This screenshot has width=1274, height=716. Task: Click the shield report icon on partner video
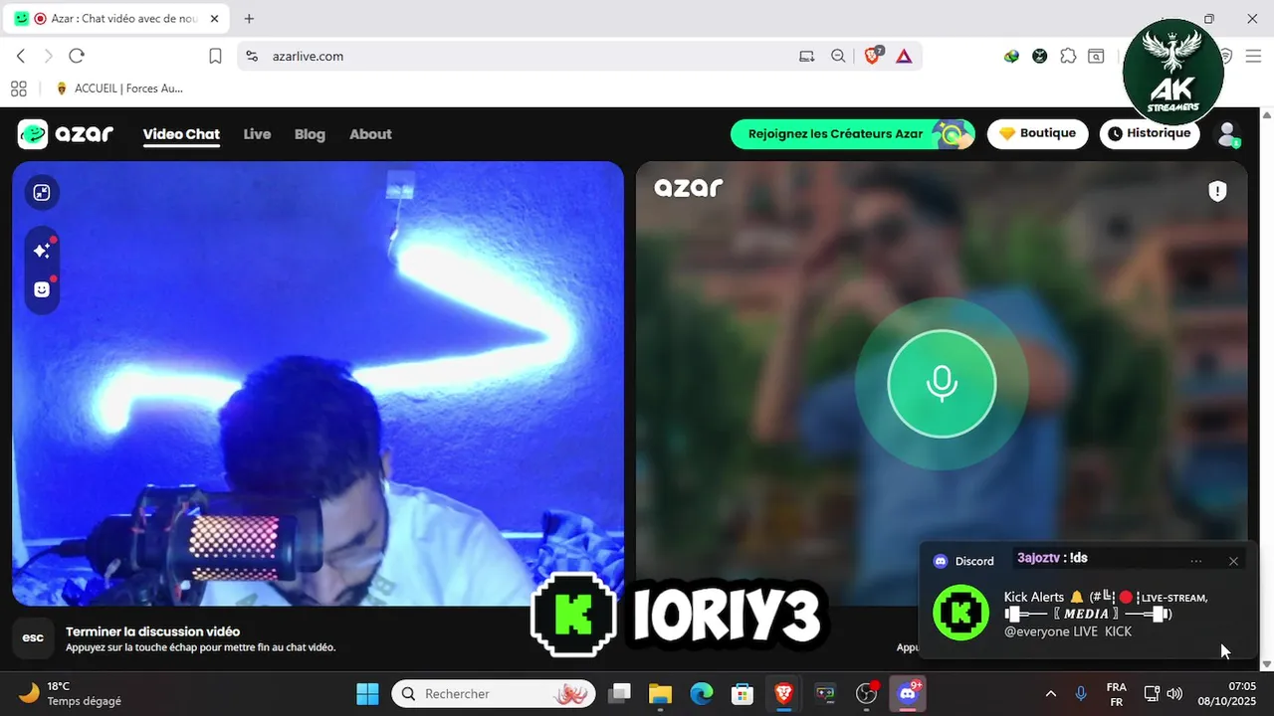[1217, 191]
